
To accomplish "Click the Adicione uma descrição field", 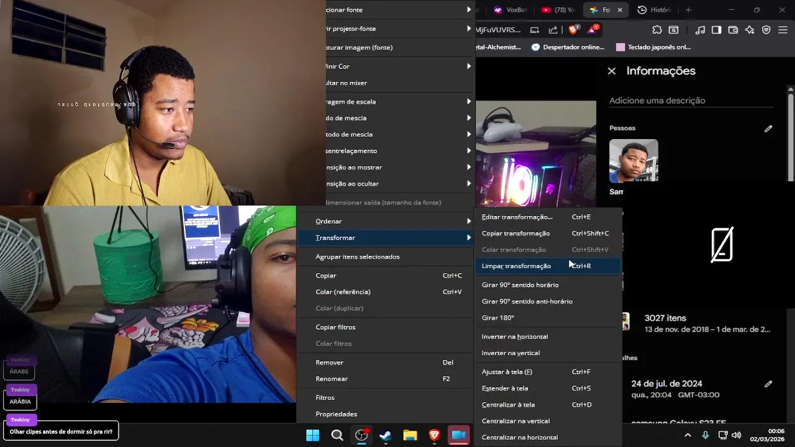I will (691, 101).
